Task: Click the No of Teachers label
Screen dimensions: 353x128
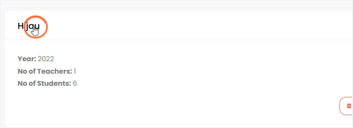Action: [45, 71]
